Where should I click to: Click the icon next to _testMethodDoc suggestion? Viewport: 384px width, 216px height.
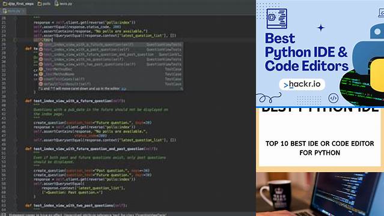(x=41, y=69)
